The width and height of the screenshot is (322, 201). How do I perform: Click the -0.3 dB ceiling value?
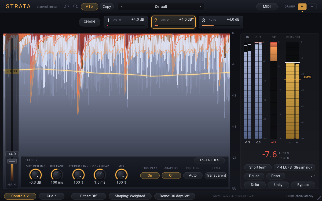click(x=35, y=183)
